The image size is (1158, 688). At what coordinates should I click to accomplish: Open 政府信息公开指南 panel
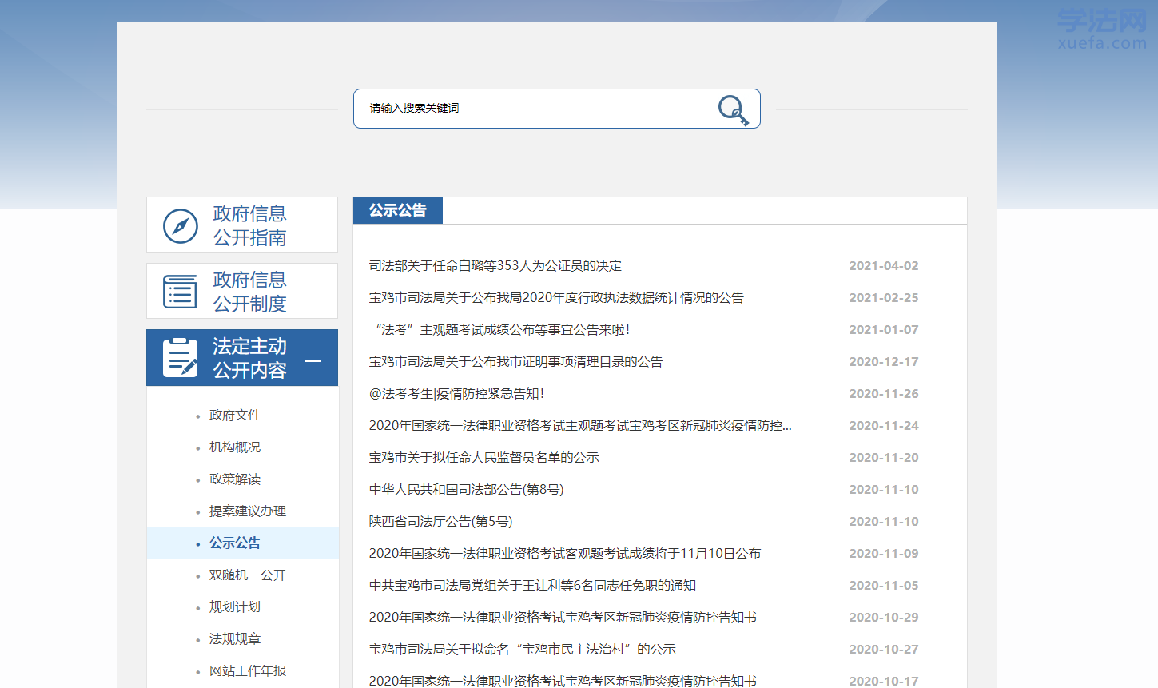pyautogui.click(x=242, y=225)
